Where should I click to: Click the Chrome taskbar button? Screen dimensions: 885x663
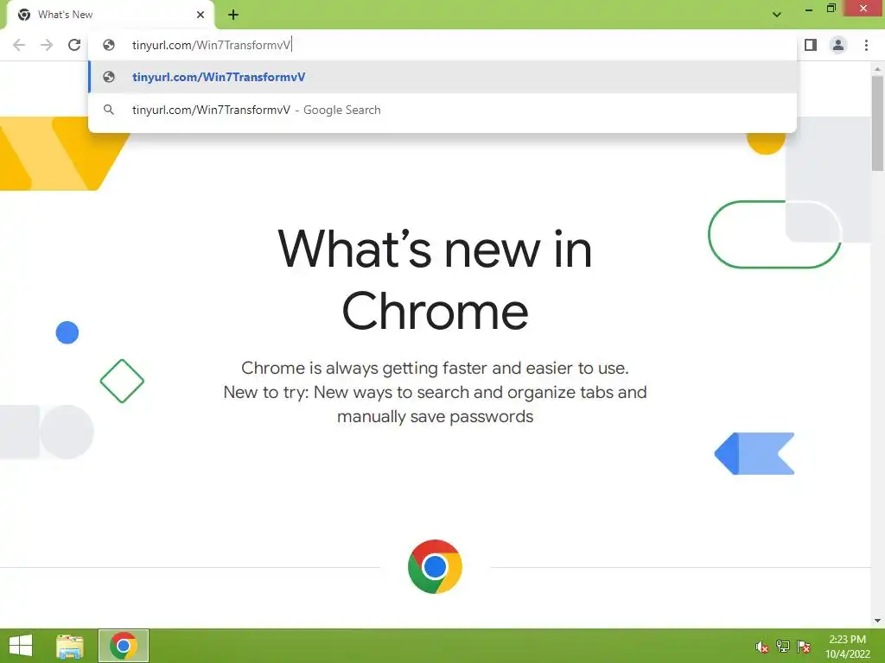click(x=124, y=646)
